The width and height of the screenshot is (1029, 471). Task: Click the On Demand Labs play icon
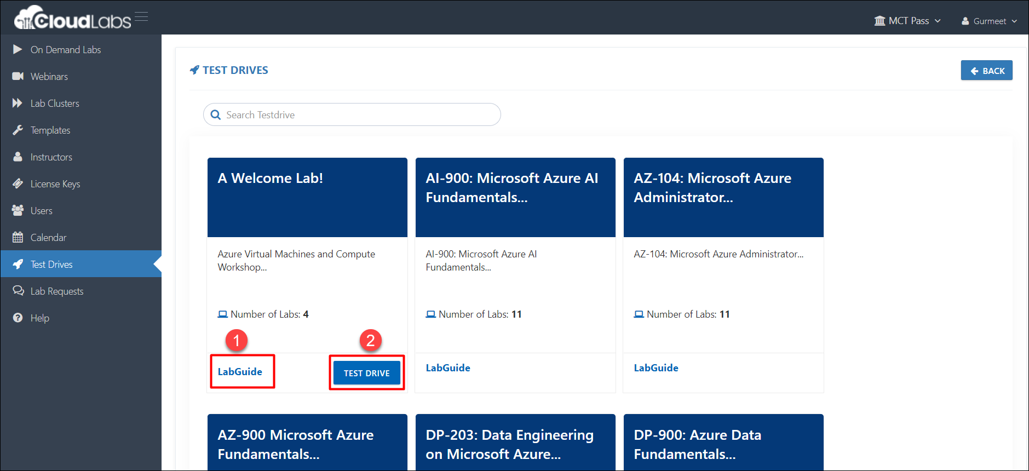(x=18, y=49)
